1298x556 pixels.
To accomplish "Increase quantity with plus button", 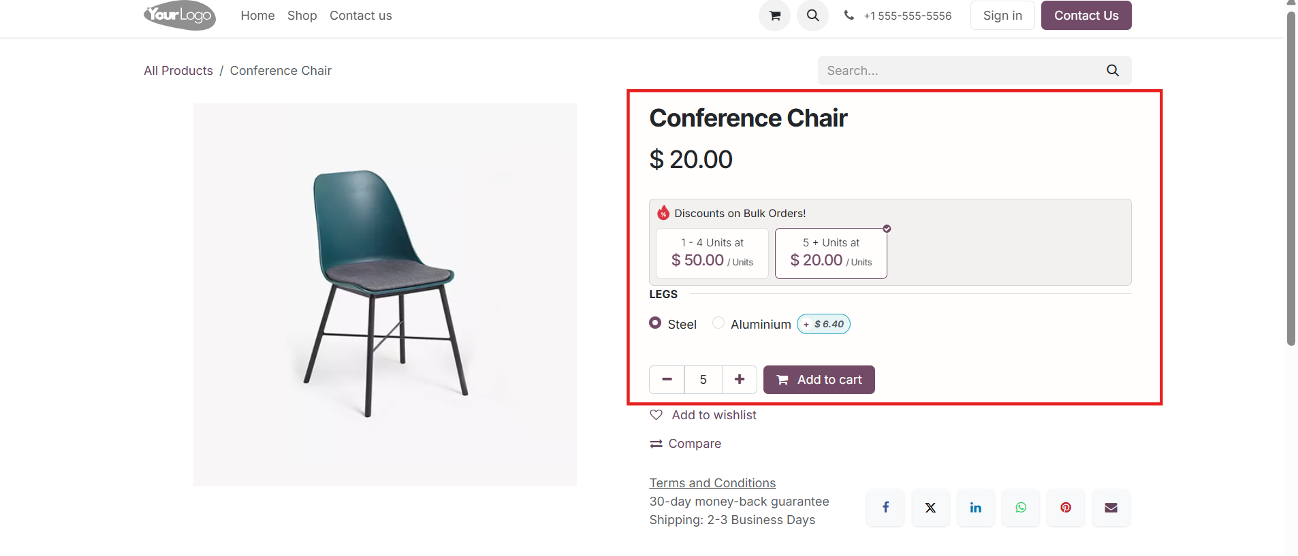I will (740, 380).
